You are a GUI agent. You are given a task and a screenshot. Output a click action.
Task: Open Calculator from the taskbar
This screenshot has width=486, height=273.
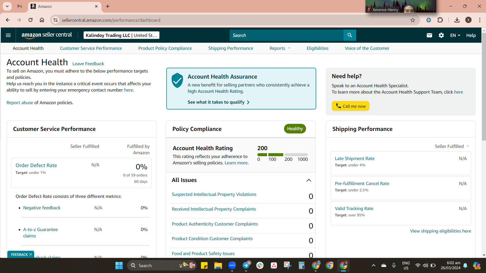tap(301, 265)
